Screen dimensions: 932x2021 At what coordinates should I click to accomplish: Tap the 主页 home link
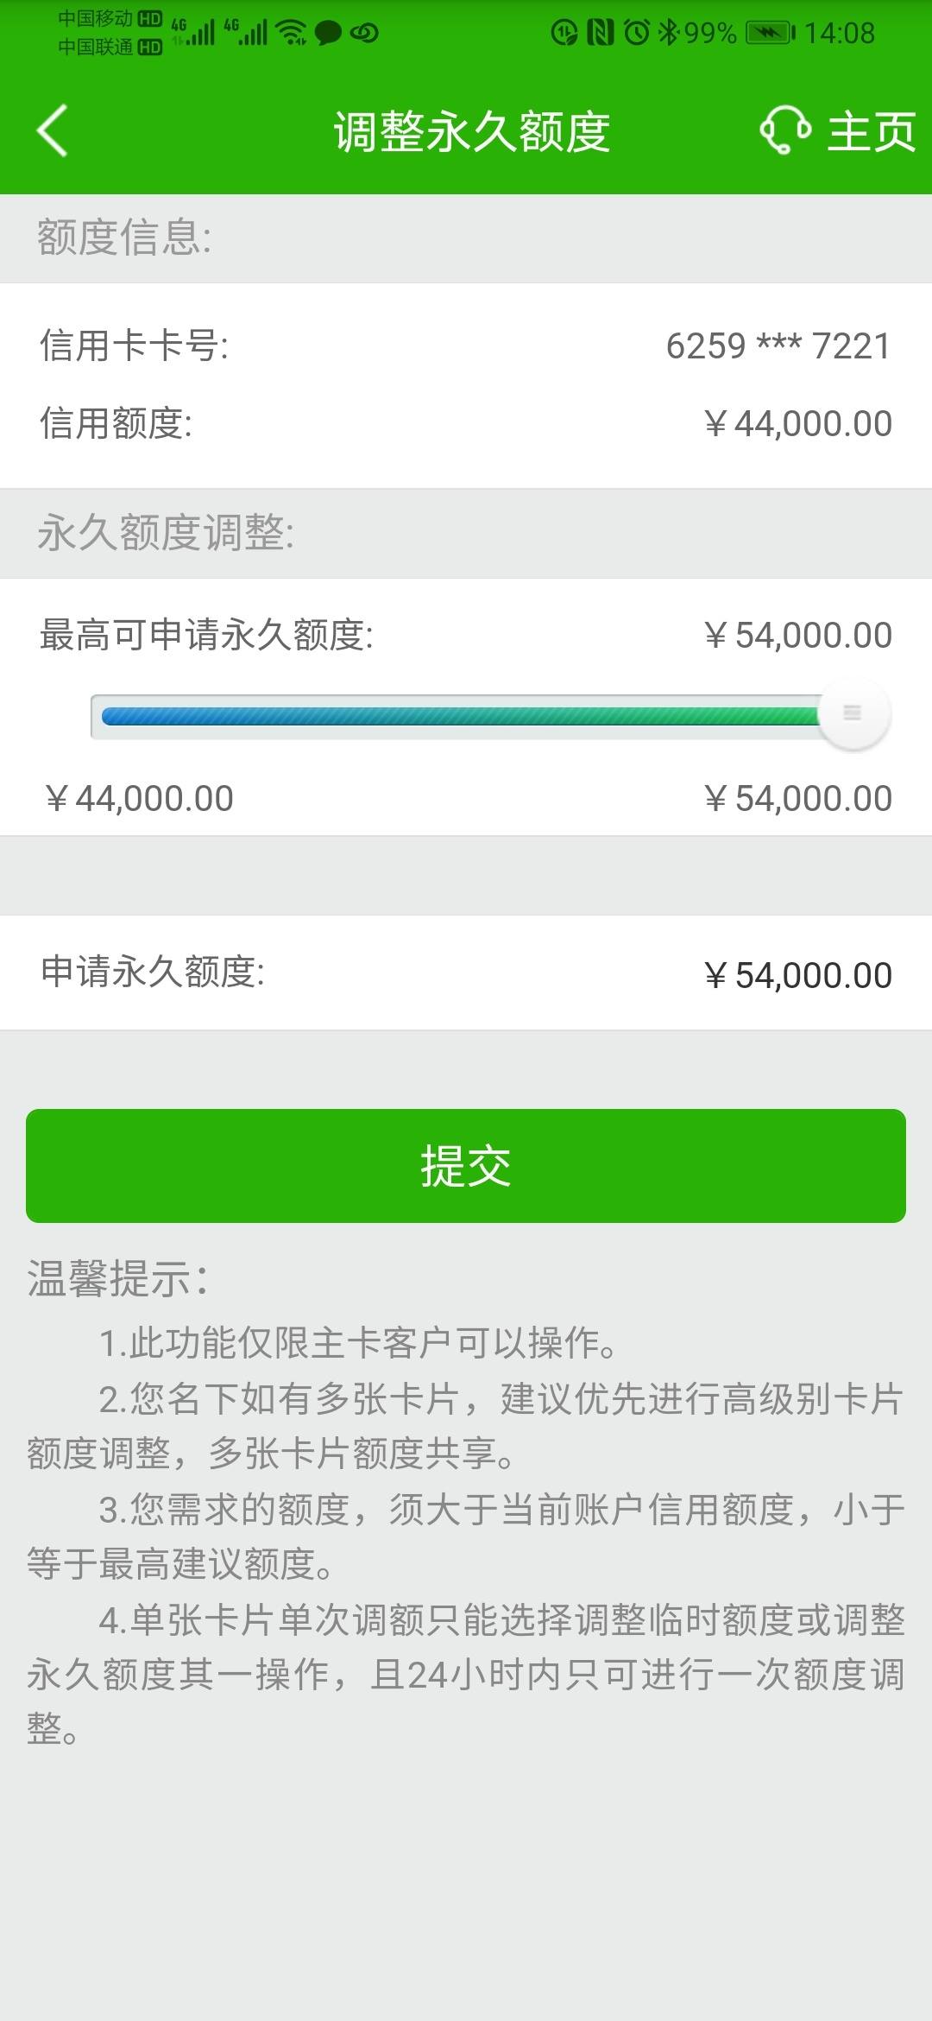click(871, 131)
